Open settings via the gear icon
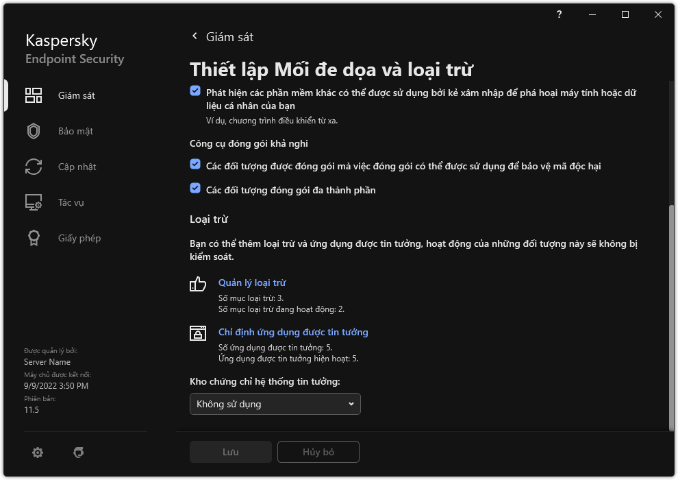Screen dimensions: 678x480 point(38,453)
